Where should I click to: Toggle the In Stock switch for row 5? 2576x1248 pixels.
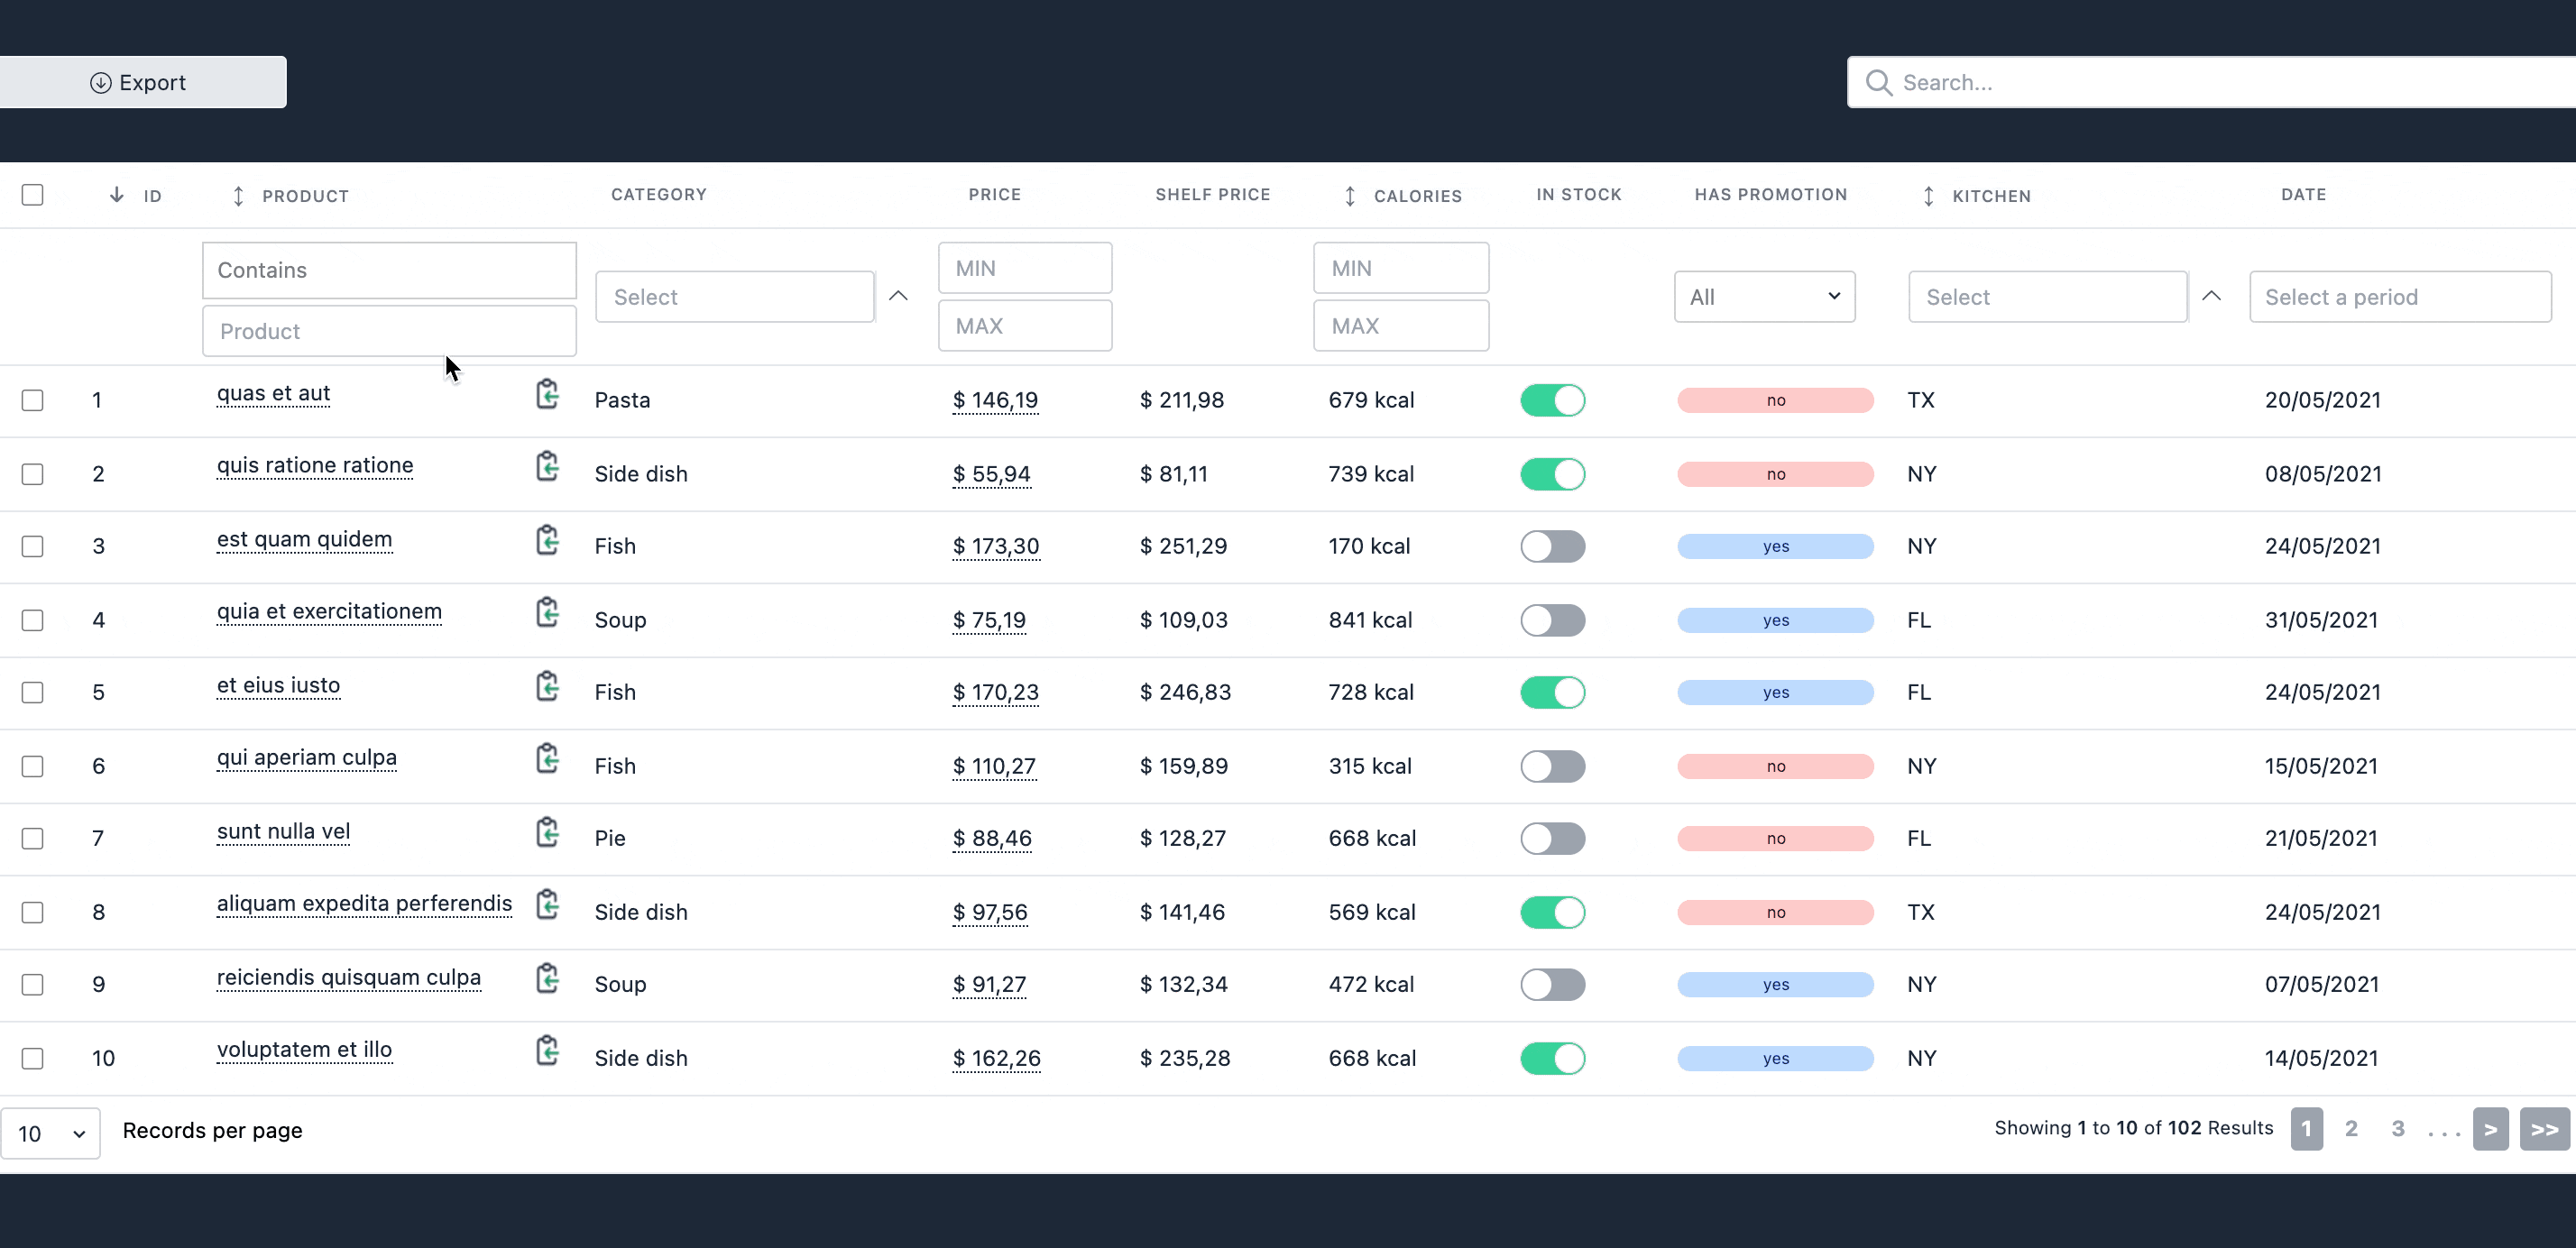pos(1552,692)
